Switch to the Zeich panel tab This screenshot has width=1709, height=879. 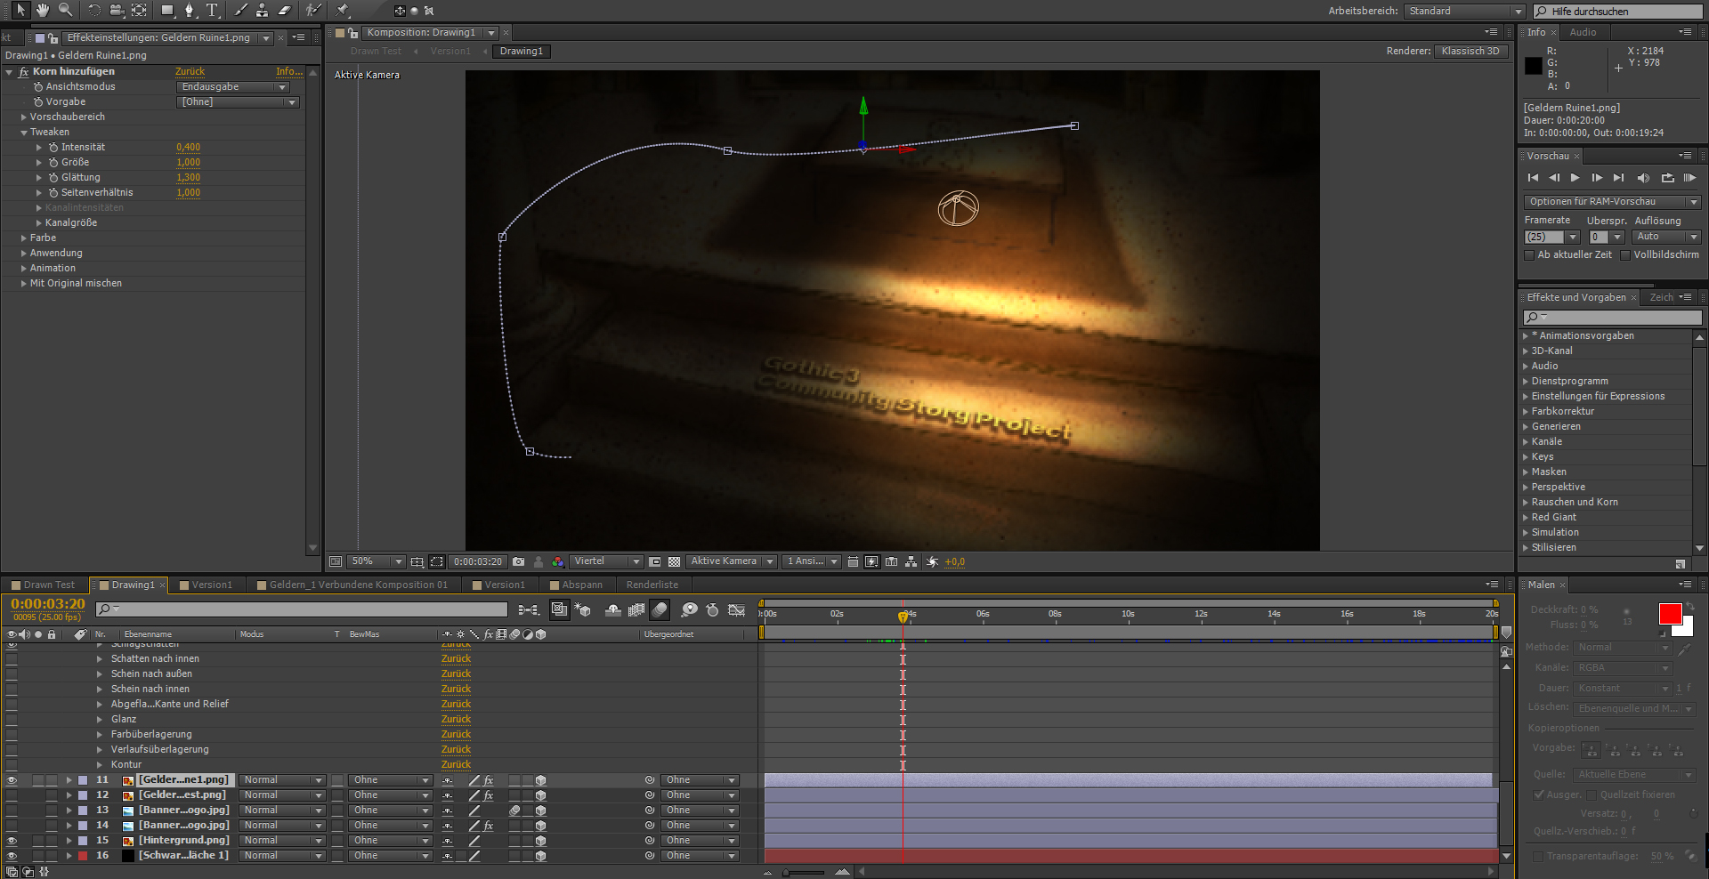tap(1661, 297)
